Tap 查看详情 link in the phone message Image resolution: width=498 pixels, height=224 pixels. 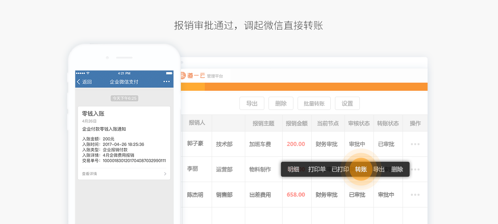90,174
